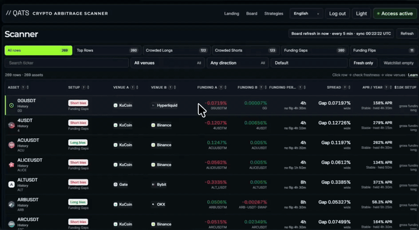Select the Funding Gaps tab
Screen dimensions: 419x230
click(x=315, y=51)
